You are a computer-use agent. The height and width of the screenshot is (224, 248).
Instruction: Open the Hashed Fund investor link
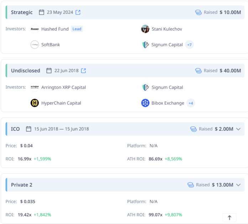coord(55,29)
